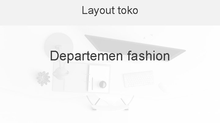Click the gray header bar beside Layout toko
Viewport: 220px width, 123px height.
(179, 12)
